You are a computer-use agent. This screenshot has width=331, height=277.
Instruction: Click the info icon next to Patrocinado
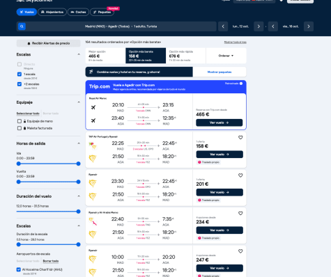click(241, 84)
